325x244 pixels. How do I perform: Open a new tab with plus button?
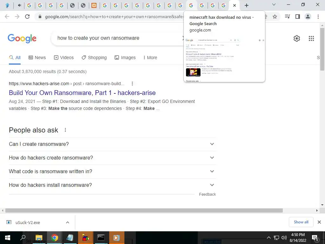click(246, 5)
